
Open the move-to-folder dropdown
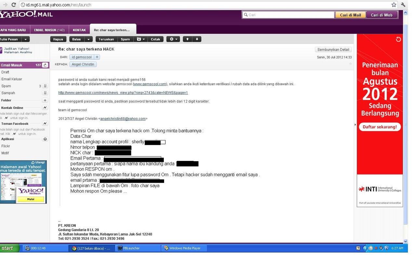coord(140,39)
